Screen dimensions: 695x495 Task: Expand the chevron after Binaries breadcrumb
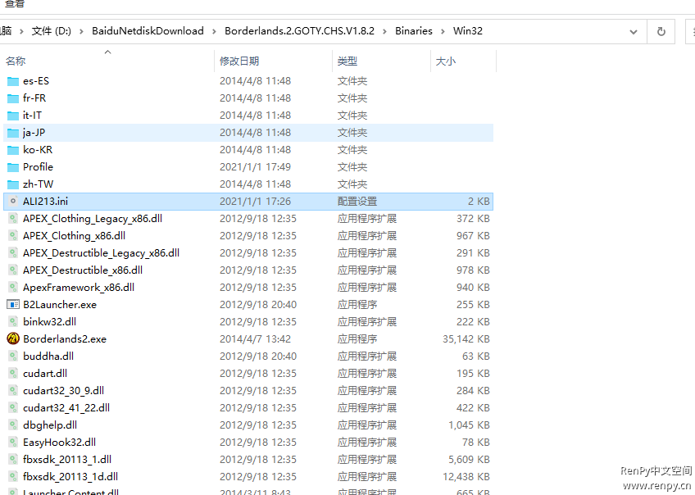click(x=443, y=31)
